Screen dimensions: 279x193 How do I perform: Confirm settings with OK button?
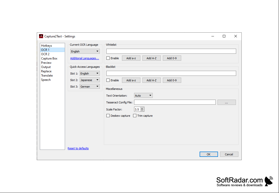coord(209,154)
